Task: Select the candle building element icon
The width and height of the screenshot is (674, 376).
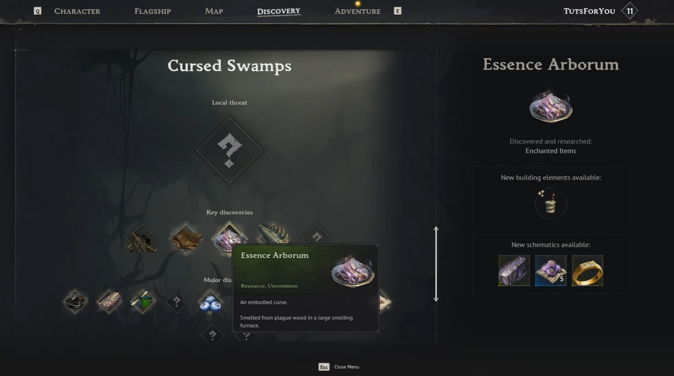Action: [x=551, y=203]
